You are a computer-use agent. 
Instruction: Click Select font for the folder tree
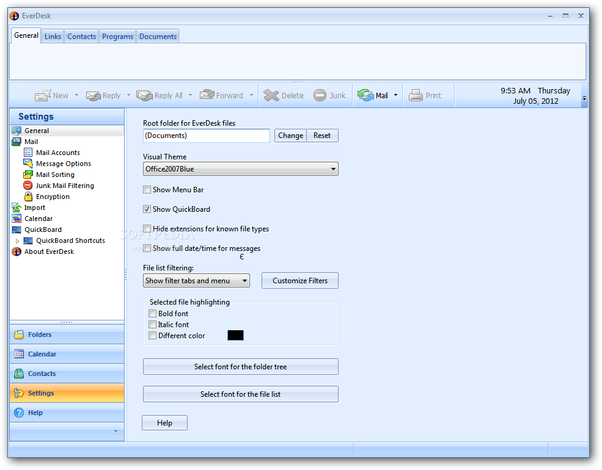click(x=241, y=366)
